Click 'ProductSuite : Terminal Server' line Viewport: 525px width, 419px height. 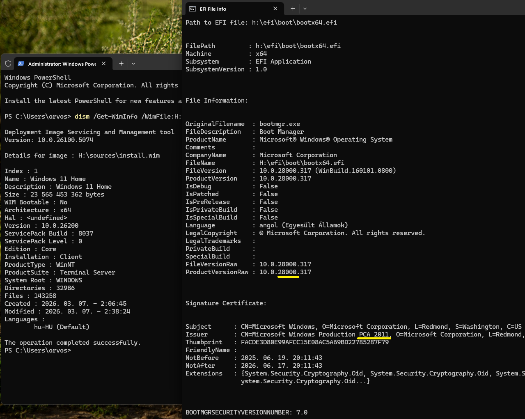click(60, 272)
